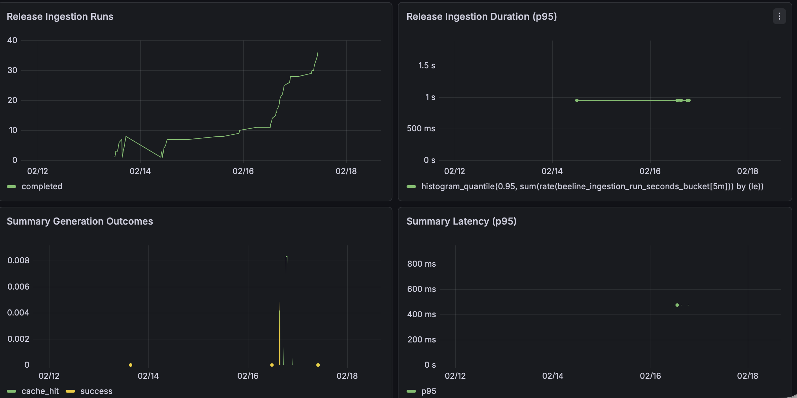Toggle the success series legend

pyautogui.click(x=96, y=391)
